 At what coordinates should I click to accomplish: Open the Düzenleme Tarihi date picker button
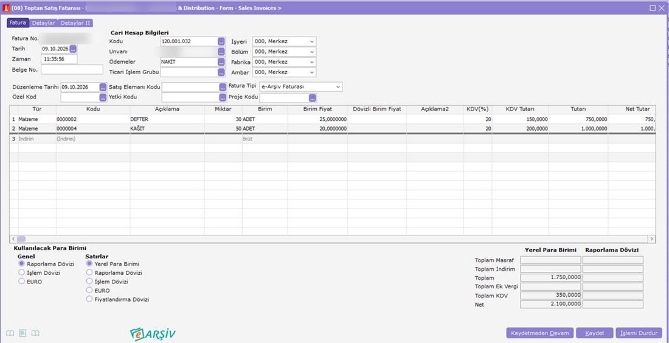(x=103, y=87)
